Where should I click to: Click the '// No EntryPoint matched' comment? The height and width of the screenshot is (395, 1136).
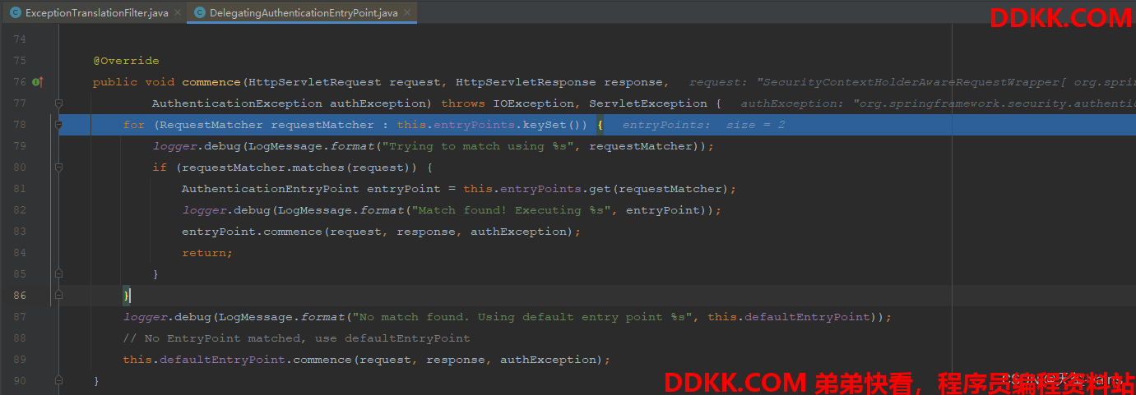click(296, 338)
